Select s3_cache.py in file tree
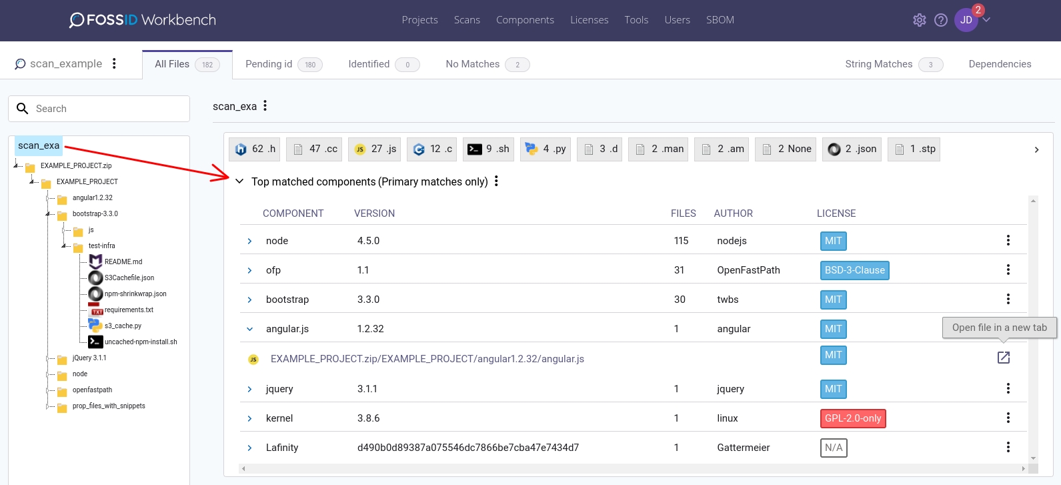 click(123, 326)
